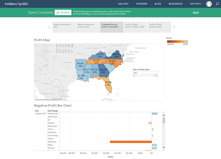The image size is (221, 159).
Task: Click the orange Machines profit bar
Action: point(131,142)
